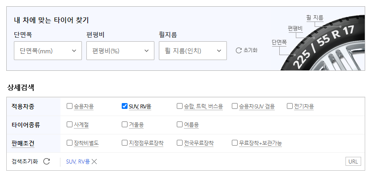Click the 지정점무료장착 checkbox
371x177 pixels.
coord(124,143)
